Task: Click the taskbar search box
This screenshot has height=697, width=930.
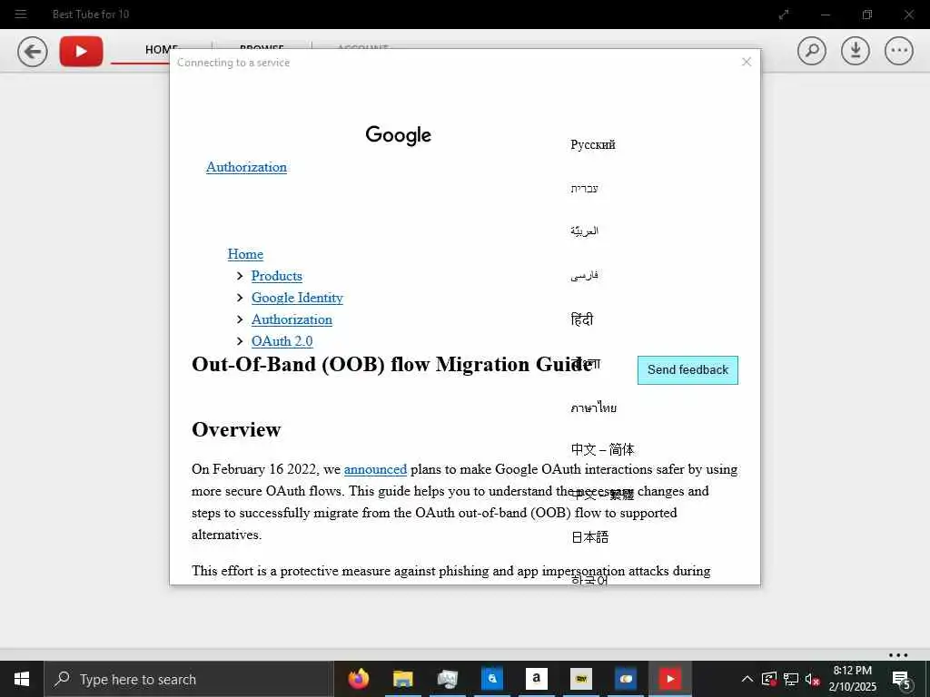Action: [x=189, y=679]
